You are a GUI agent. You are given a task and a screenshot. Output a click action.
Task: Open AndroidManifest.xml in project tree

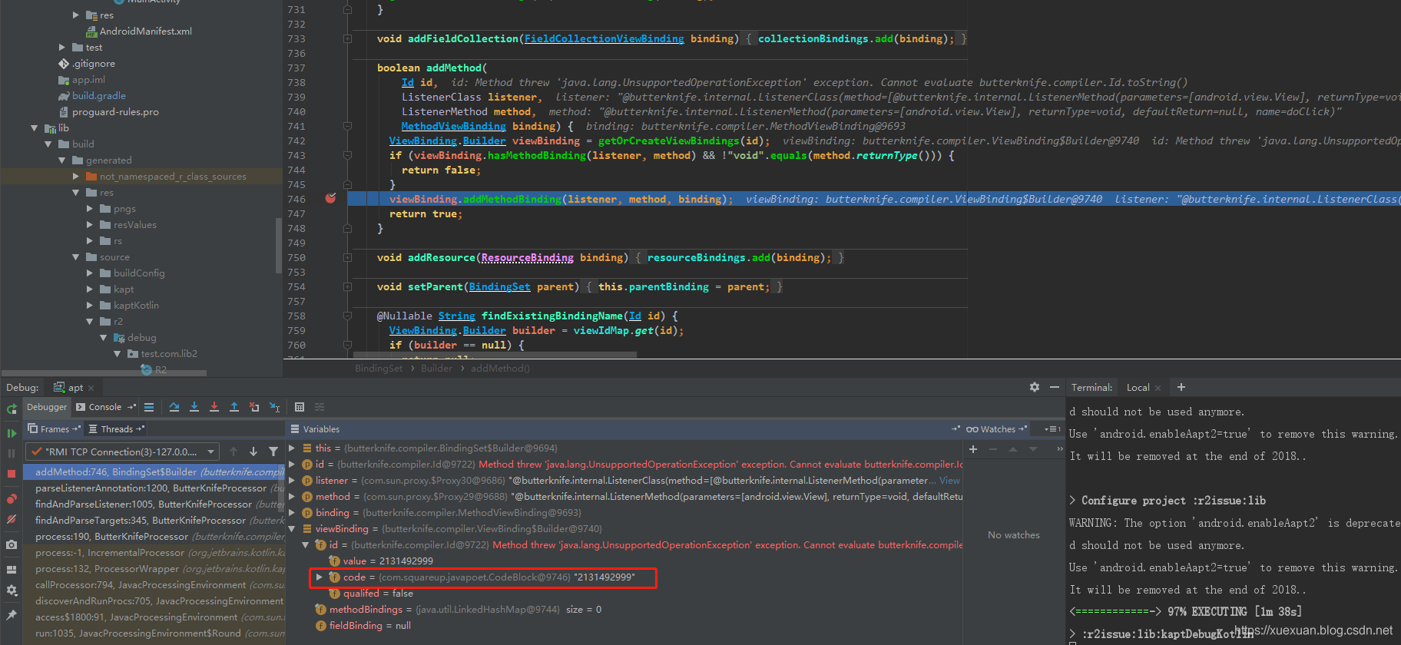coord(145,31)
